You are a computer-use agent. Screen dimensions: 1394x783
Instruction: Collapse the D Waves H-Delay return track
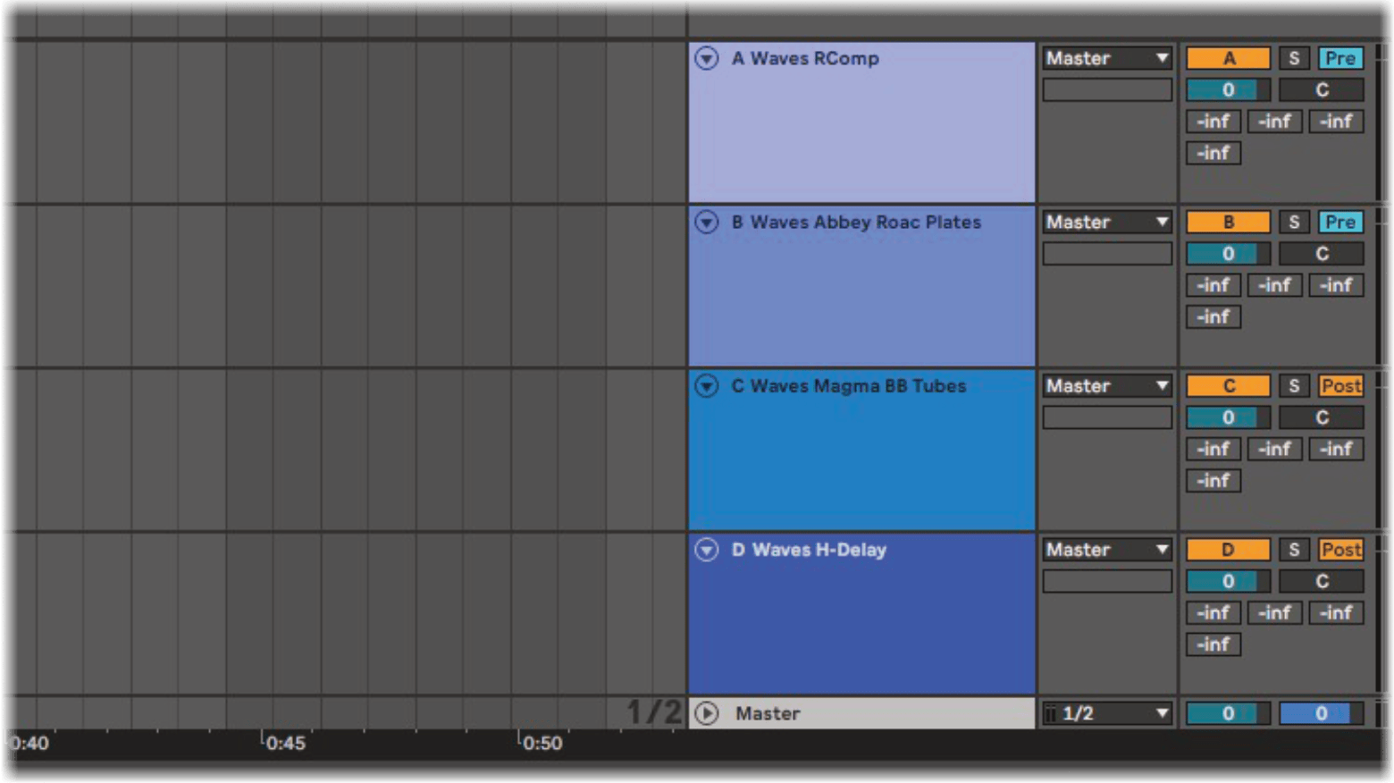click(x=707, y=549)
